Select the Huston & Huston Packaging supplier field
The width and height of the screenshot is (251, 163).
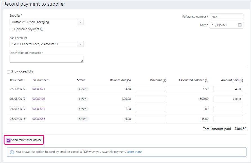(43, 22)
